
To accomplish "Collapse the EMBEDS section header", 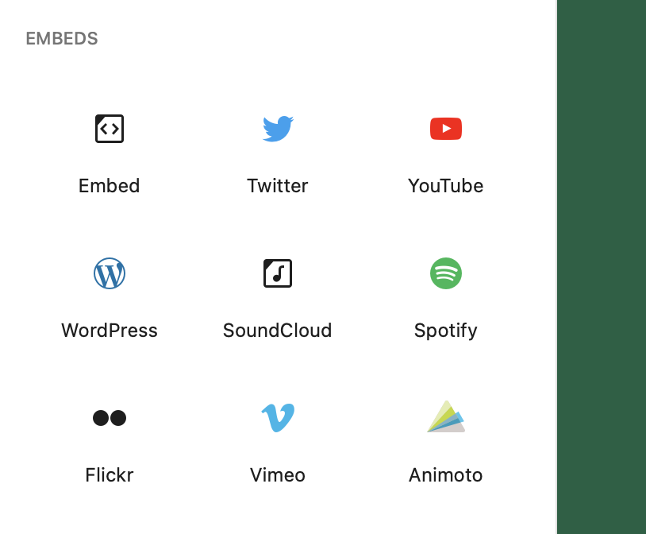I will (62, 39).
